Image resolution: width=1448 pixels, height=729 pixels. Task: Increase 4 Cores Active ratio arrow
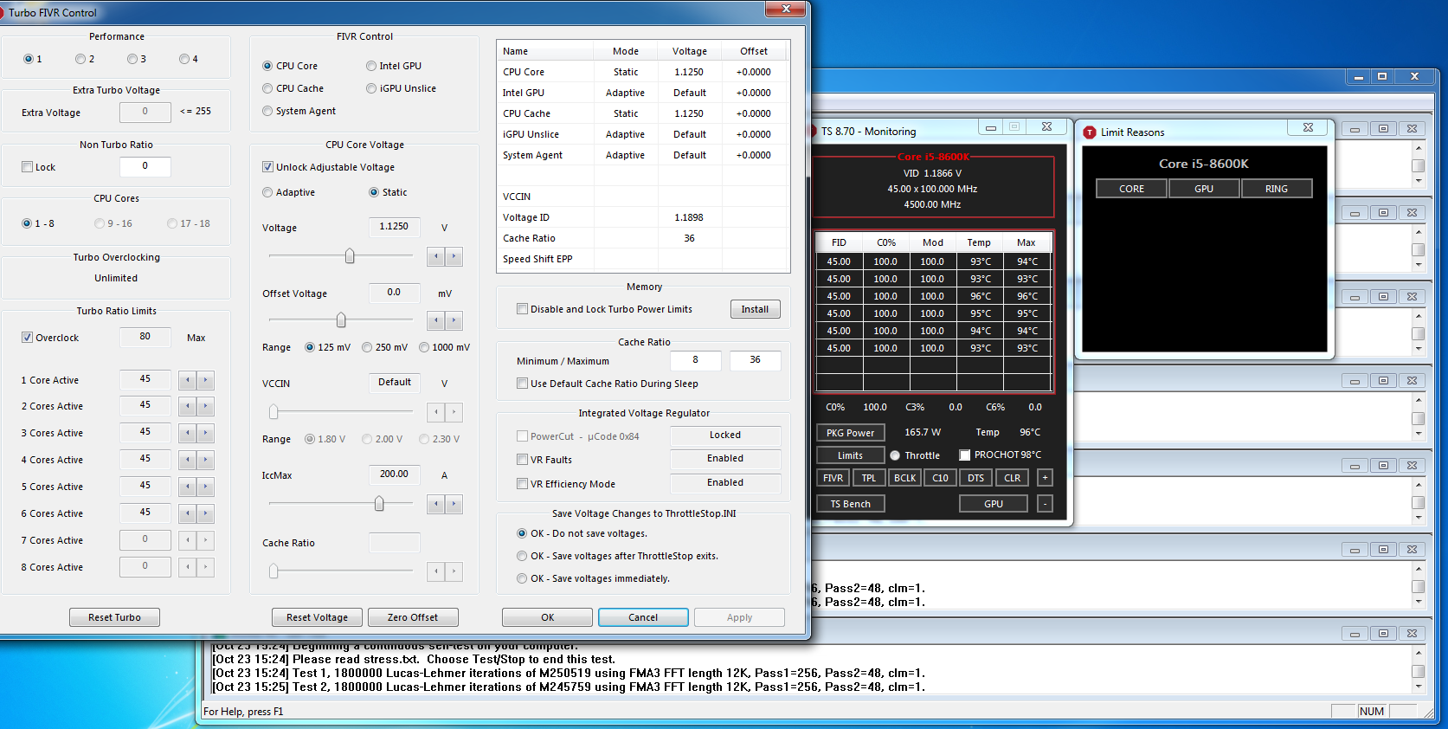point(205,460)
